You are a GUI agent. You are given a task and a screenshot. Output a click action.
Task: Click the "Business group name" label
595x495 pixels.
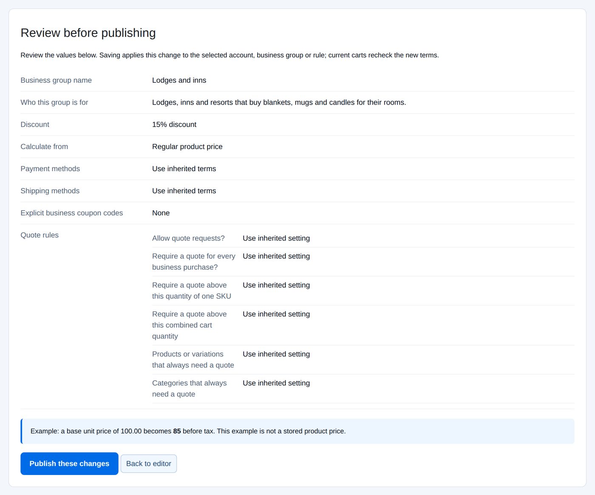[x=56, y=80]
